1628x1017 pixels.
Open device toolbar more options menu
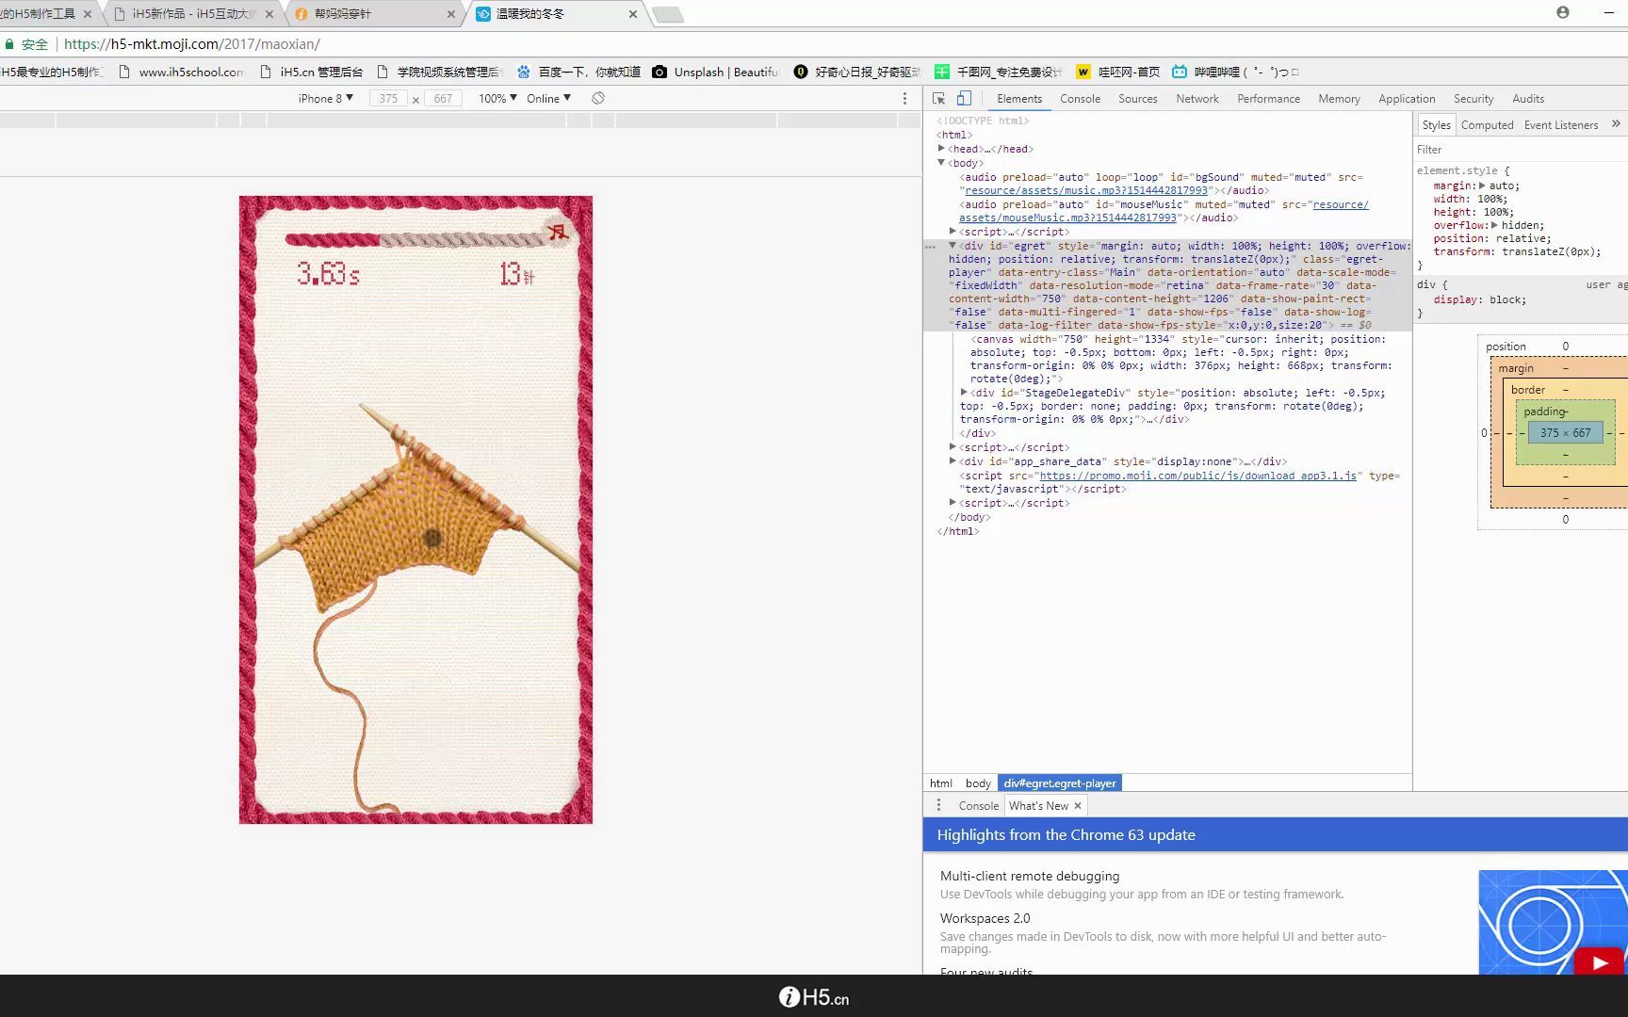click(904, 98)
